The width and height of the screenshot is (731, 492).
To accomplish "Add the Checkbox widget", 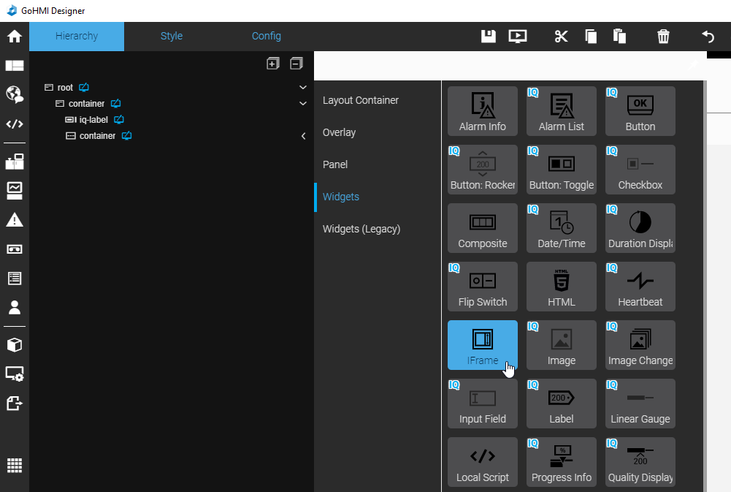I will pyautogui.click(x=640, y=170).
